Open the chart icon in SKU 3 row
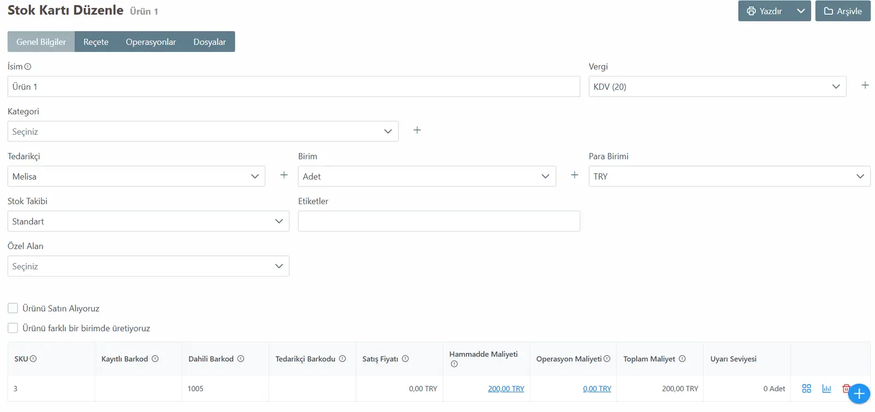The width and height of the screenshot is (875, 412). 826,389
